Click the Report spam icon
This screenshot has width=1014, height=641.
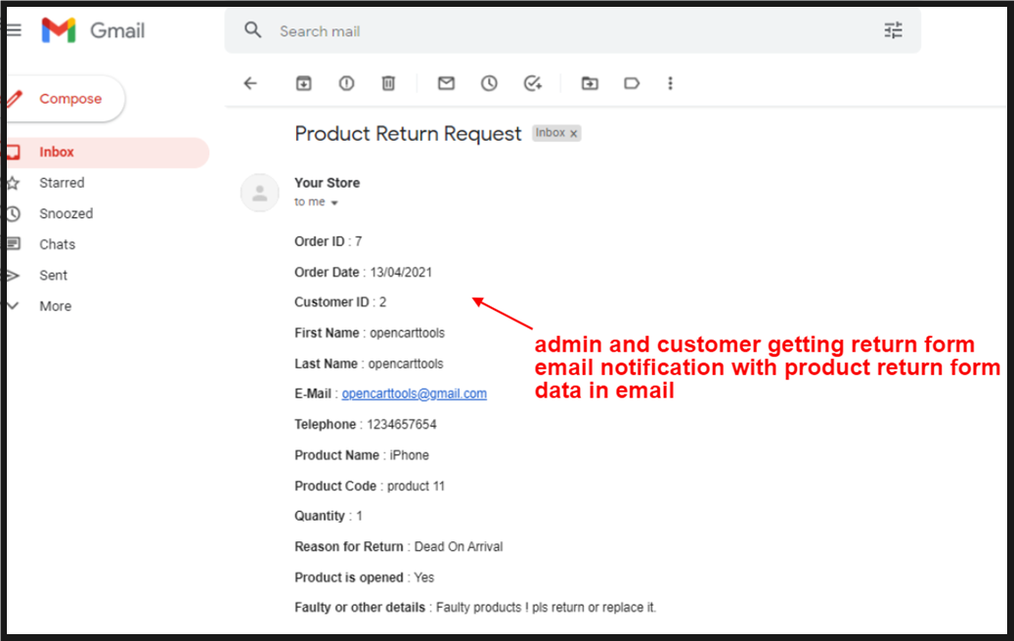(x=346, y=83)
